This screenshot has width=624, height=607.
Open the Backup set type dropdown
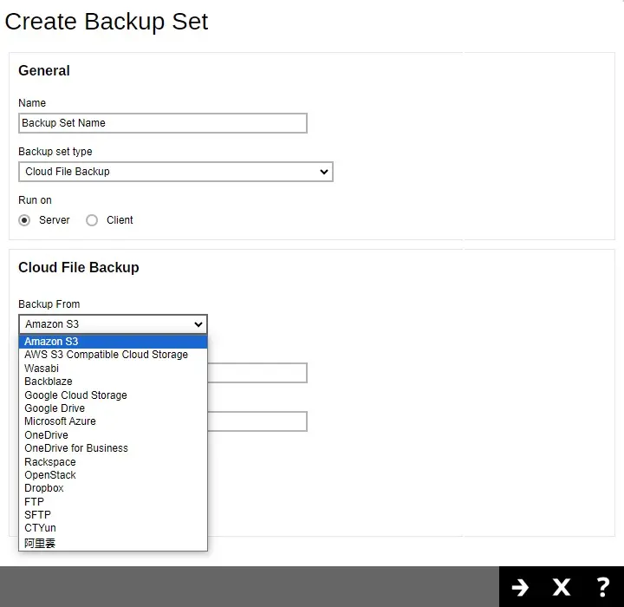click(175, 172)
